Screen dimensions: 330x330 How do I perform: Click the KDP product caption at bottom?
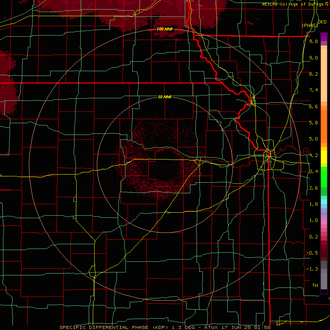pos(165,327)
